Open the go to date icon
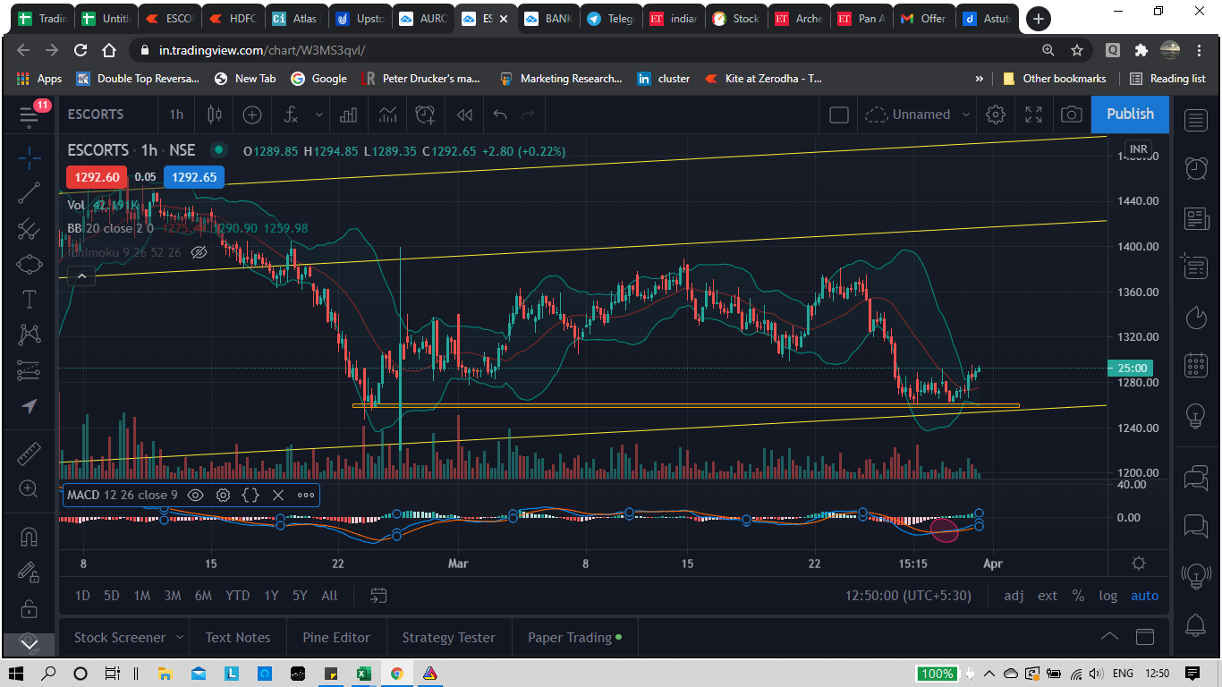 click(x=378, y=596)
